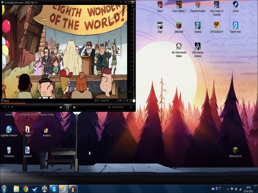Image resolution: width=258 pixels, height=193 pixels.
Task: Click the plus icon above the playlist
Action: coord(133,6)
